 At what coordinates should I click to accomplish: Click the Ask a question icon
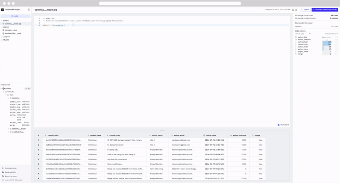coord(3,172)
